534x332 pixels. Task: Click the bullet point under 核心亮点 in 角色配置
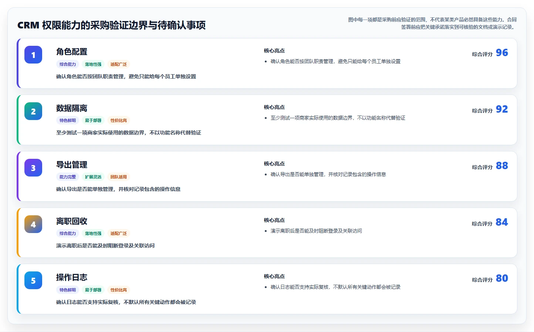click(x=335, y=61)
